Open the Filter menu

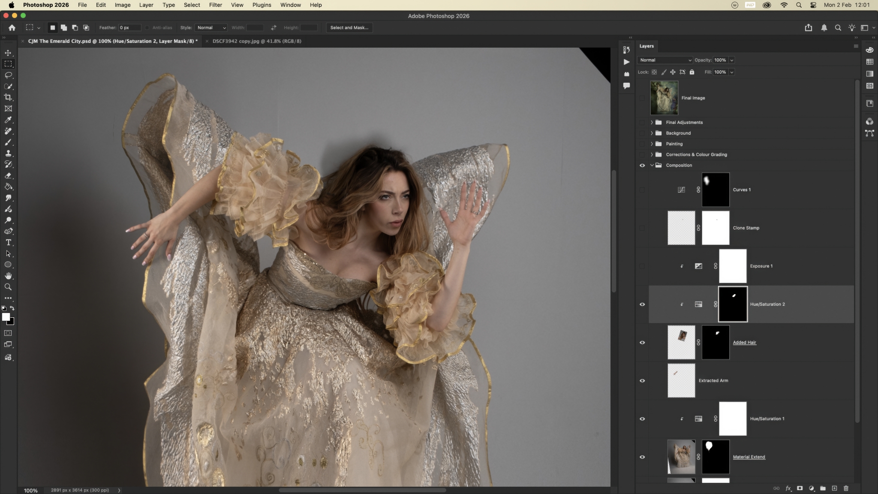coord(215,5)
